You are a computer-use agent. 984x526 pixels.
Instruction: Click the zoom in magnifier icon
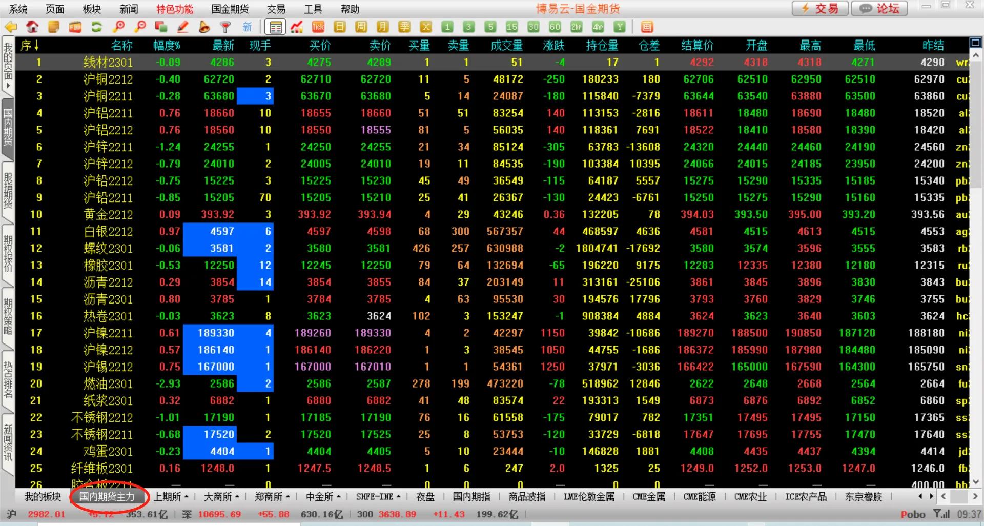click(x=119, y=27)
